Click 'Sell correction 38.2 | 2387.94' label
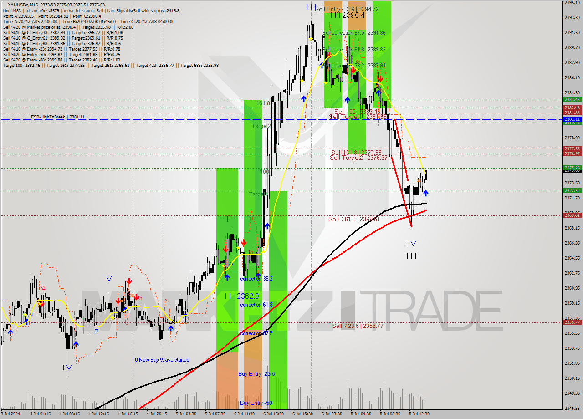 coord(354,66)
